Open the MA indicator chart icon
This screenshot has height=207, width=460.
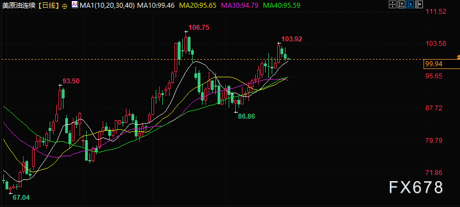[x=75, y=4]
